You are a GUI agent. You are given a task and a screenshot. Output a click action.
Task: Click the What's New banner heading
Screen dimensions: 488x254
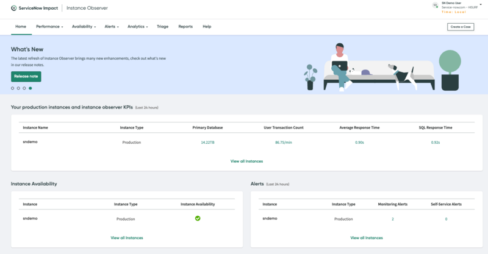pyautogui.click(x=27, y=49)
